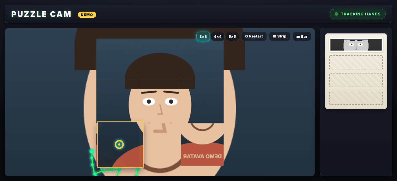
Task: Choose the Bar layout option
Action: [x=302, y=36]
